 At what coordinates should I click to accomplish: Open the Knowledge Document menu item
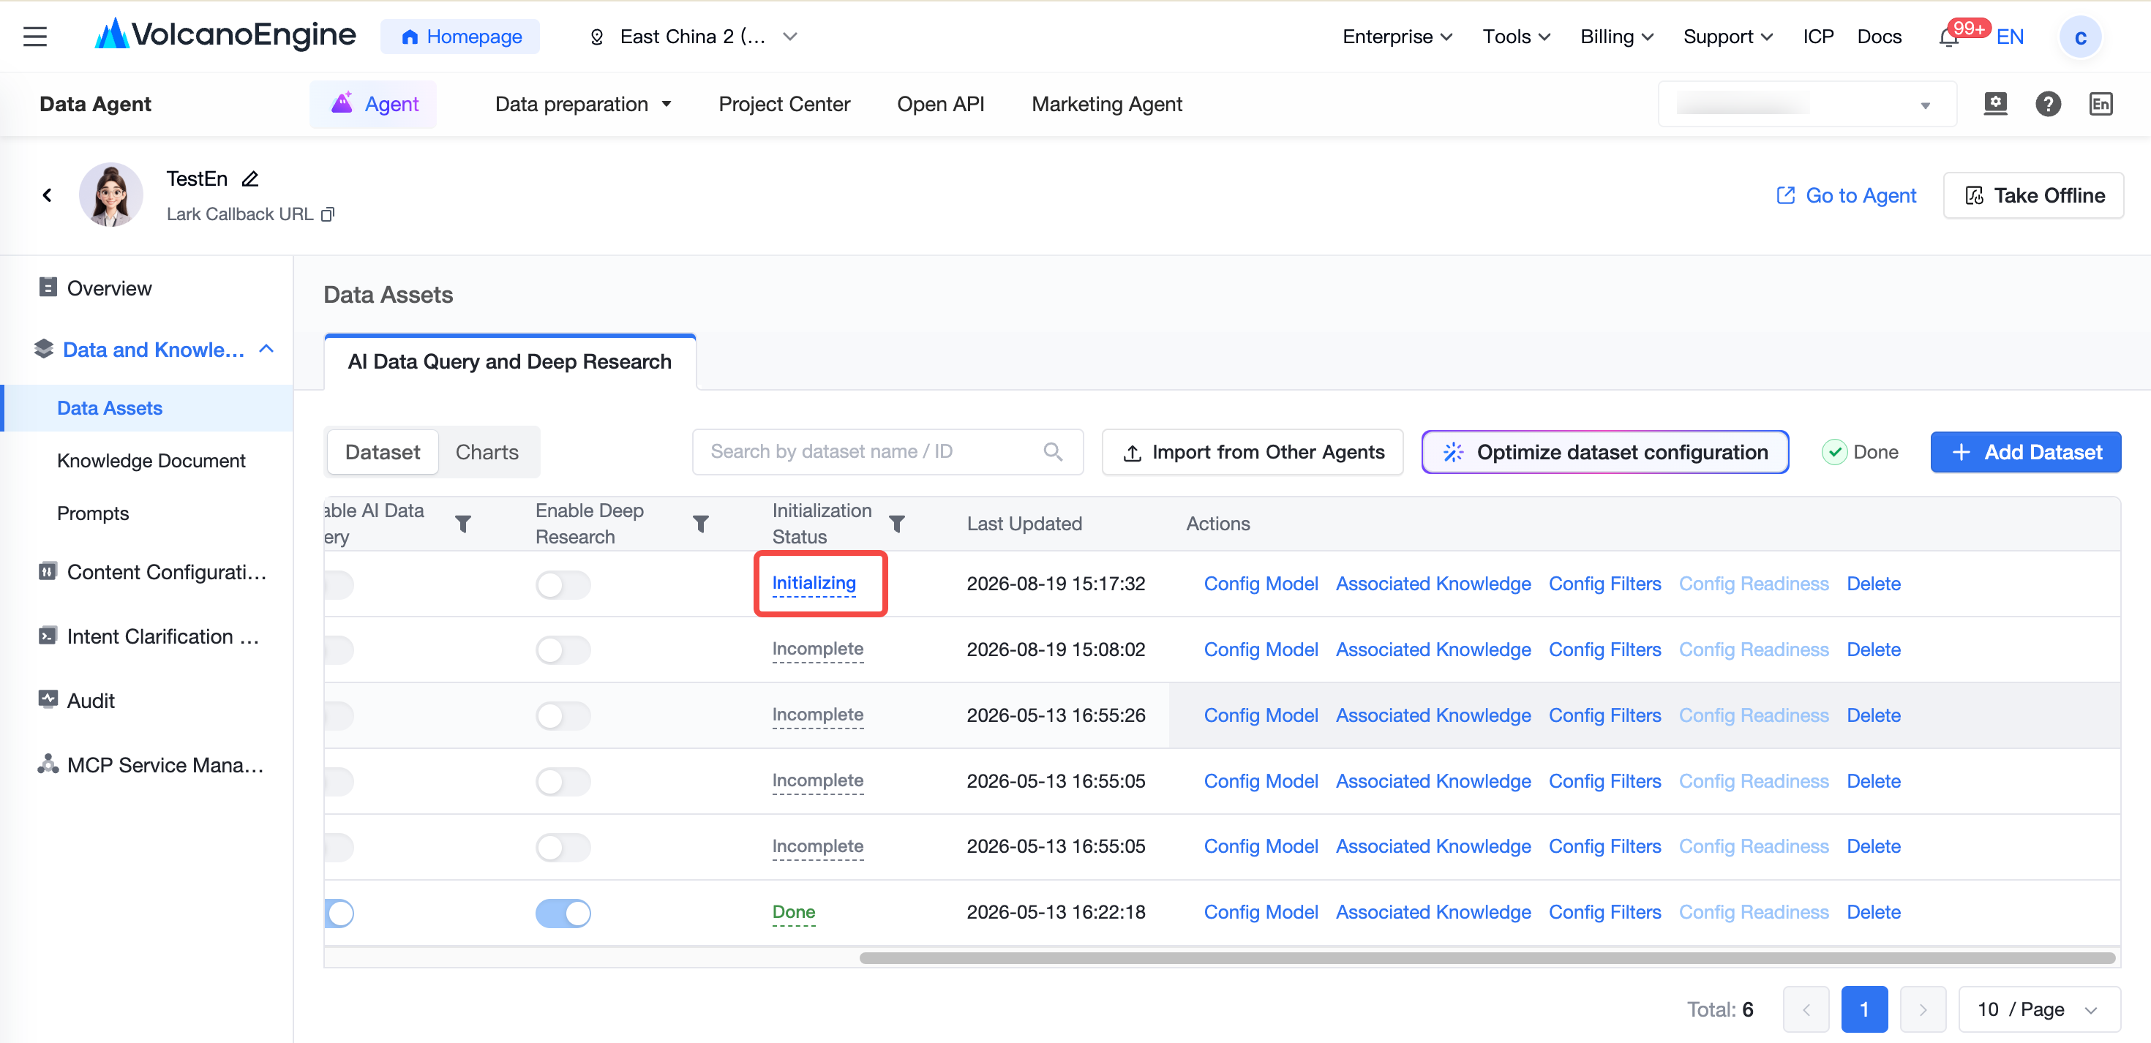(151, 461)
